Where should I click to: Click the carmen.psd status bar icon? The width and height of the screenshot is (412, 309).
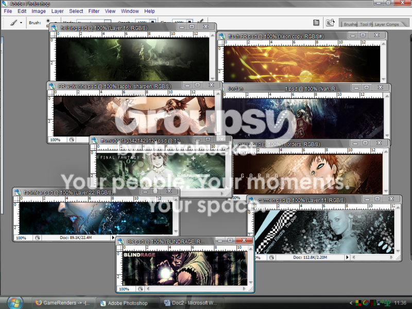(x=271, y=257)
